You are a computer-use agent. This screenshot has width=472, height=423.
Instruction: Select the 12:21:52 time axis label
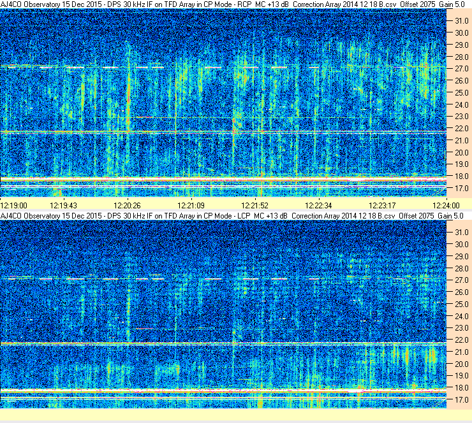point(254,206)
